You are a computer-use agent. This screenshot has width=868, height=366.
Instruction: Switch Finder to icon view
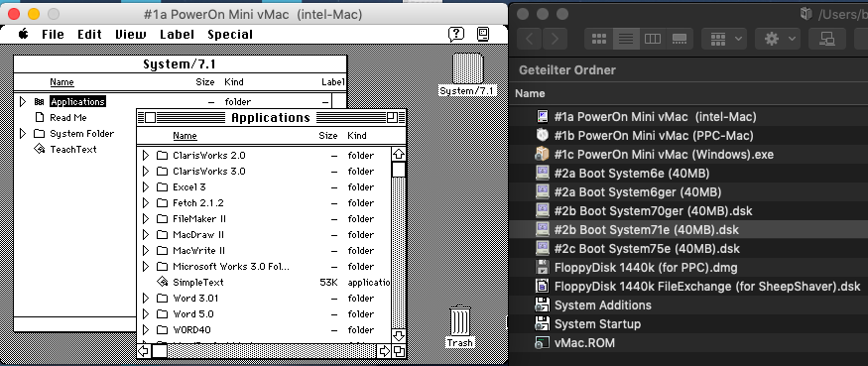pyautogui.click(x=599, y=39)
